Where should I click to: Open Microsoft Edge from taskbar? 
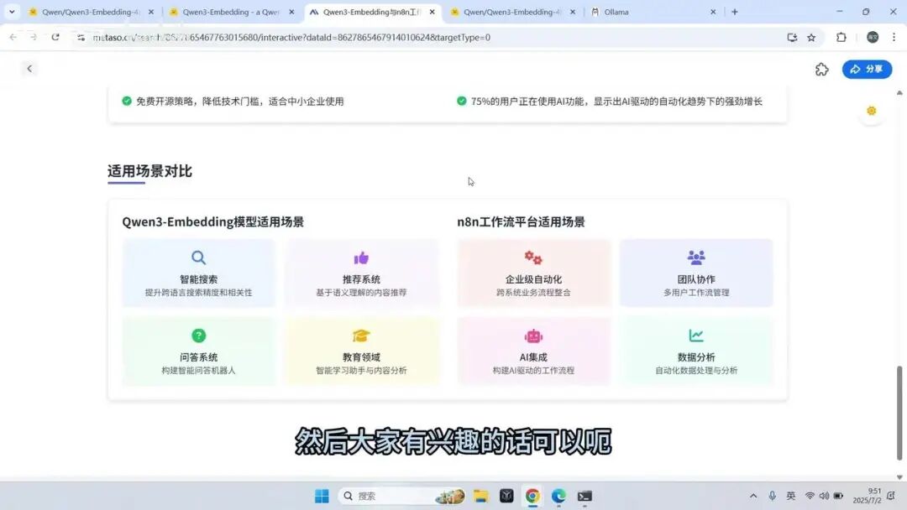558,496
